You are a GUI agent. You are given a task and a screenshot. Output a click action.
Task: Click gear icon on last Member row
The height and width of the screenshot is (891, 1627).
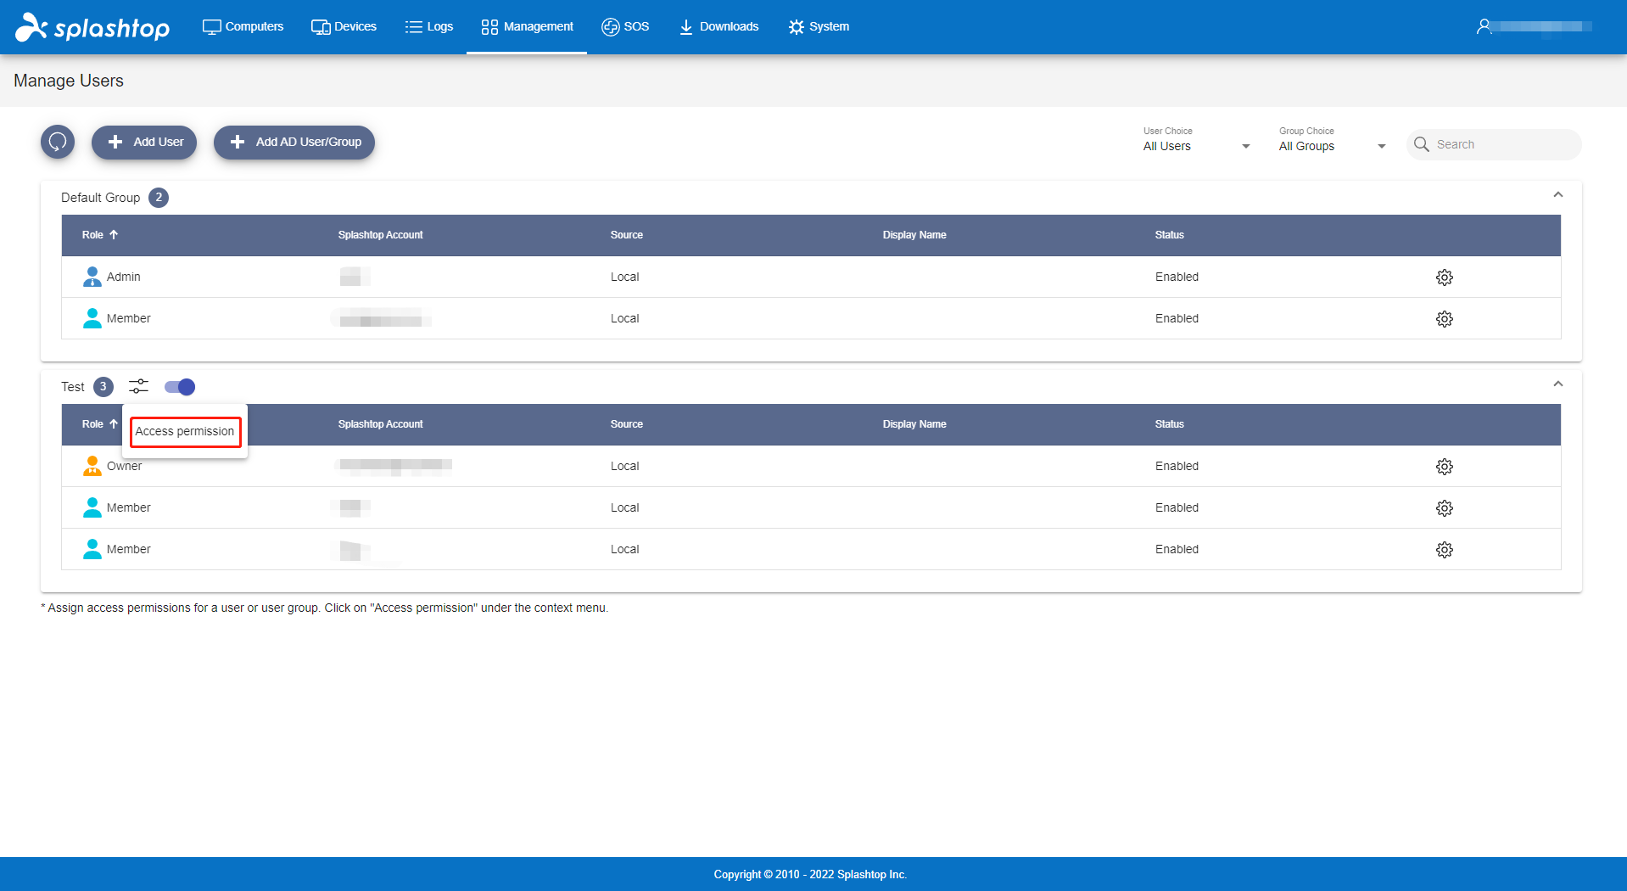tap(1444, 550)
